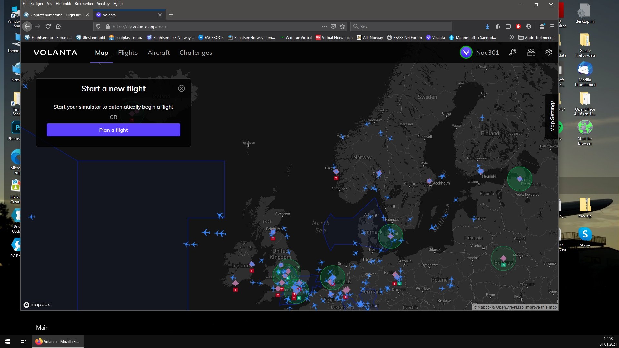Image resolution: width=619 pixels, height=348 pixels.
Task: Open the page actions three-dot menu
Action: click(x=324, y=26)
